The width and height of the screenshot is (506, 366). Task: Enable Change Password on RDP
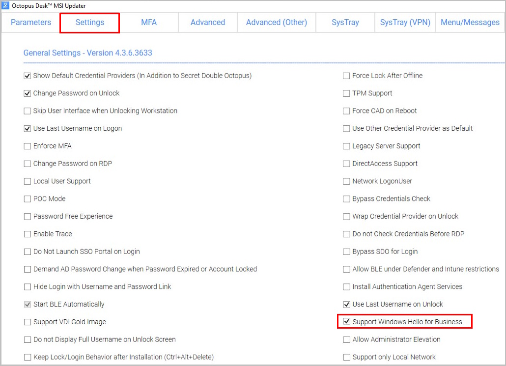click(x=28, y=164)
